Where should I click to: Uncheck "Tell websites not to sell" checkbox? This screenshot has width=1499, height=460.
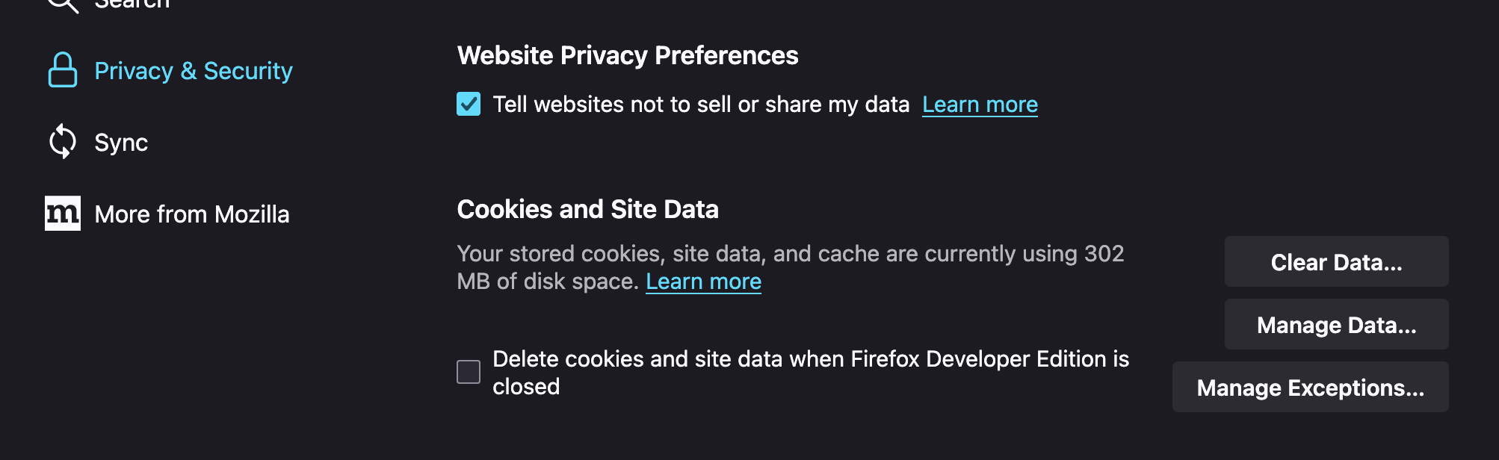[x=469, y=104]
